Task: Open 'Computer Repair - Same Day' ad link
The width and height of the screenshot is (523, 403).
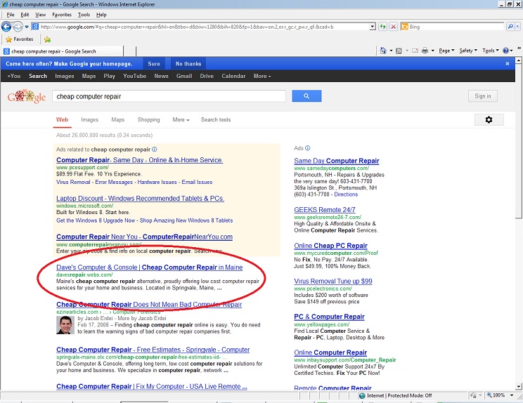Action: (139, 160)
